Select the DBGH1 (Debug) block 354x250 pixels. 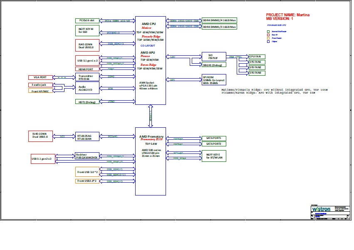click(214, 65)
